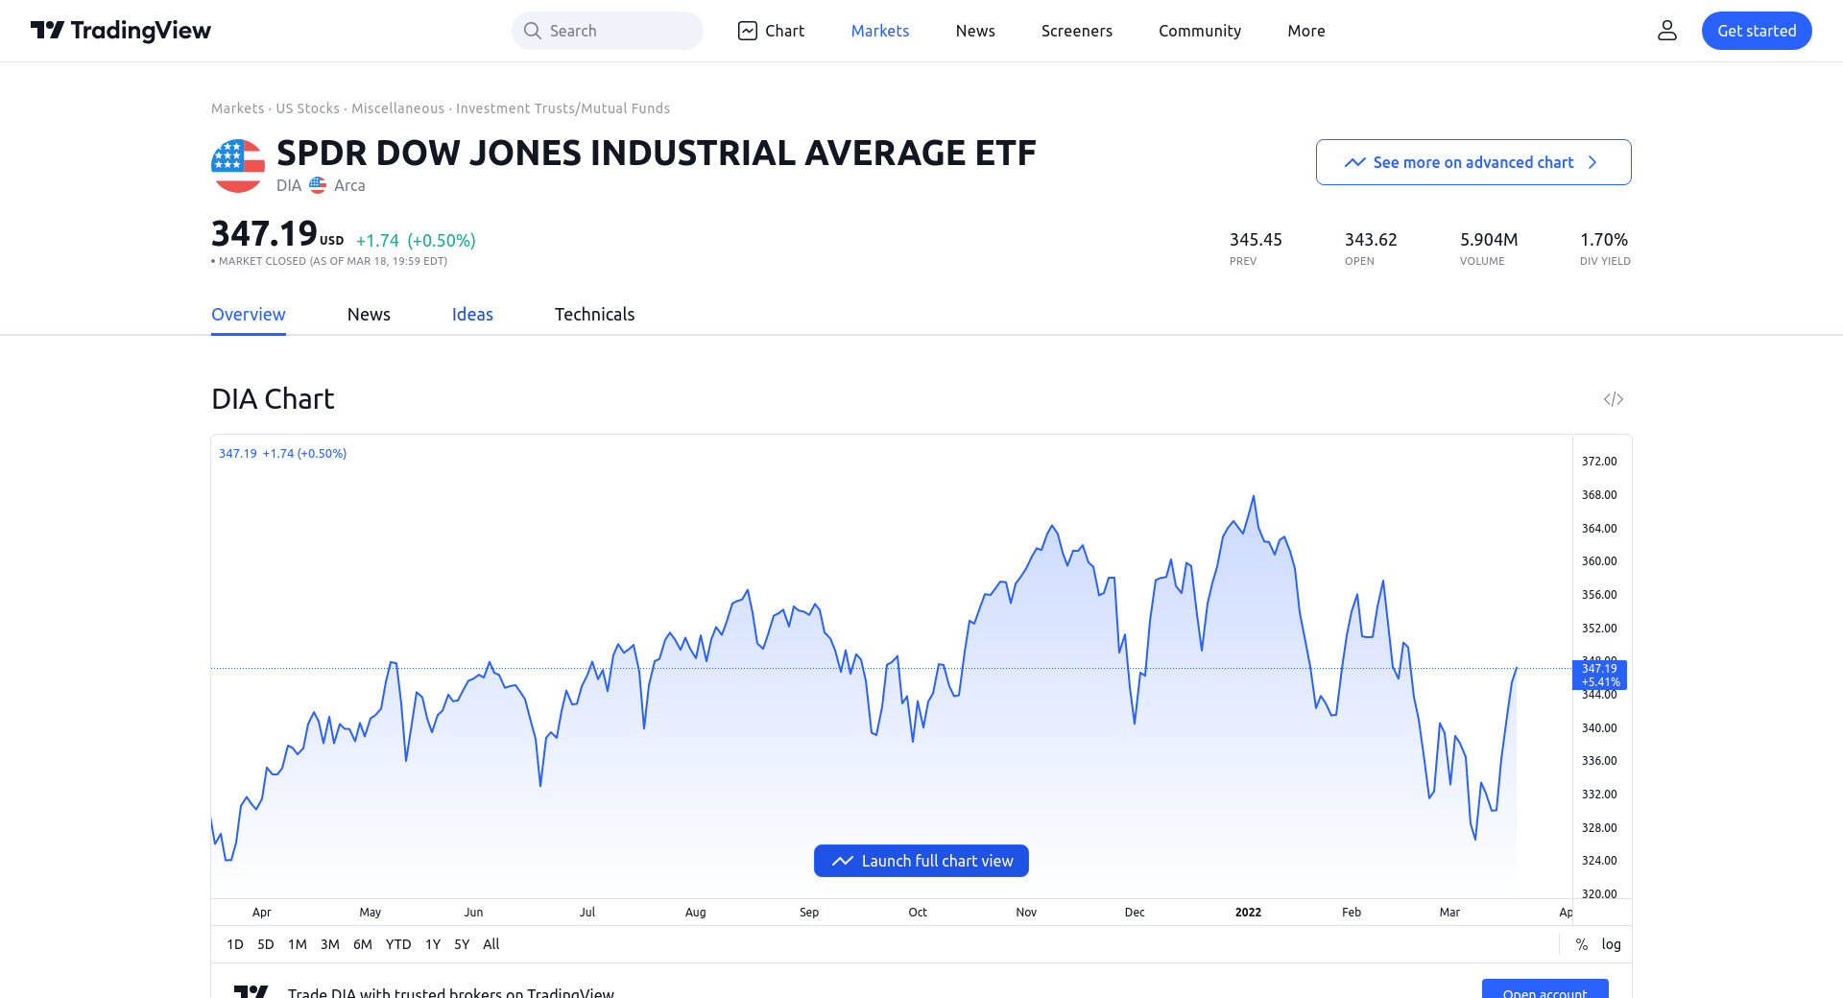Screen dimensions: 1843x998
Task: Toggle percent scale on chart
Action: point(1581,944)
